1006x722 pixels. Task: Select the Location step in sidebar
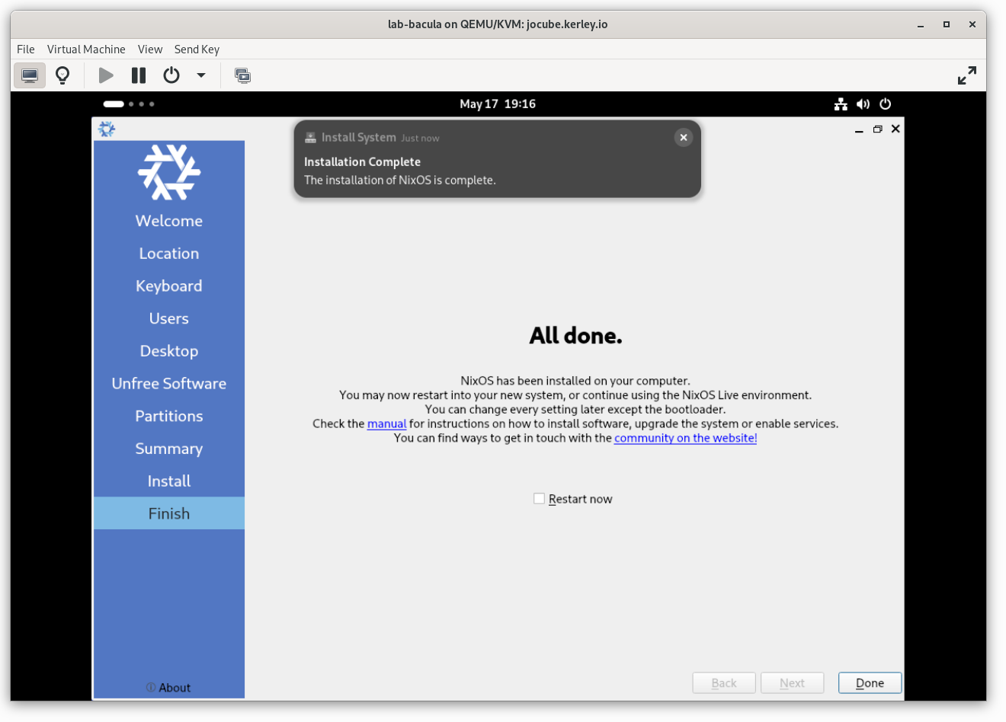(169, 254)
